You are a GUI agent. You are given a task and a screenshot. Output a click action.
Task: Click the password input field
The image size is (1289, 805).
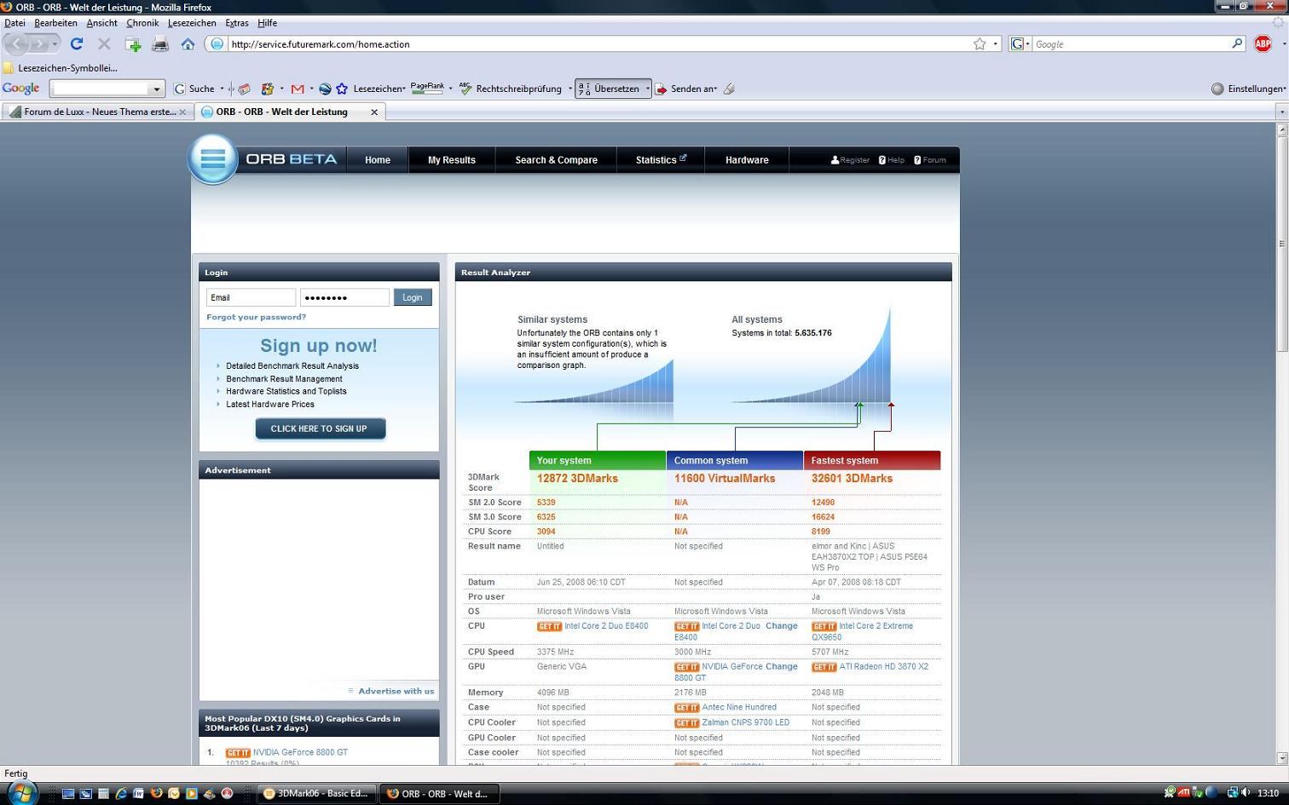click(x=344, y=297)
